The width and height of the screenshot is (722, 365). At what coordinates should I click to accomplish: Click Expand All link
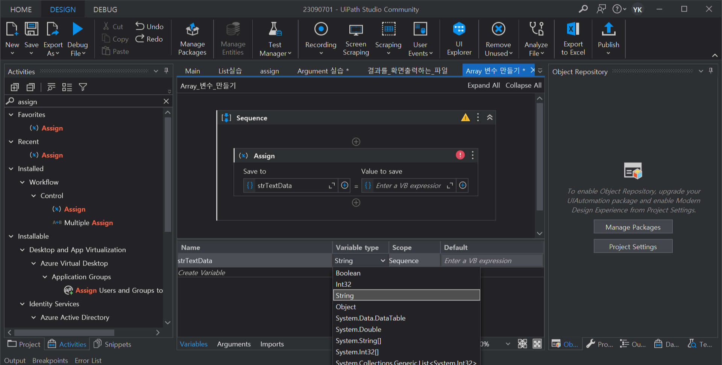(484, 85)
